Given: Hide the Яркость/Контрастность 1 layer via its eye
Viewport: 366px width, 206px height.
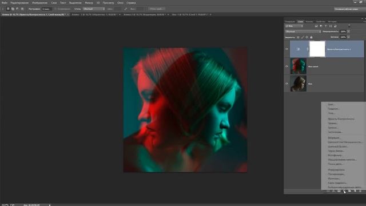Looking at the screenshot, I should pyautogui.click(x=287, y=49).
